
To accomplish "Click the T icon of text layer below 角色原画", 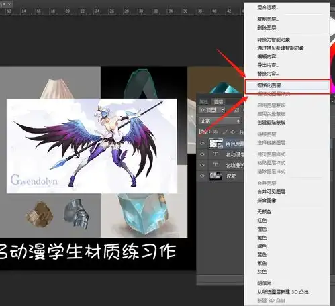I will point(216,154).
